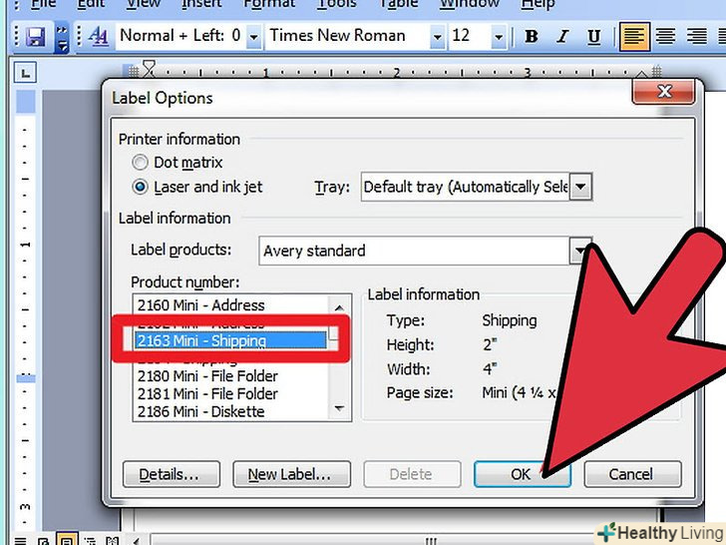The image size is (726, 545).
Task: Open the Styles and Formatting icon
Action: [98, 36]
